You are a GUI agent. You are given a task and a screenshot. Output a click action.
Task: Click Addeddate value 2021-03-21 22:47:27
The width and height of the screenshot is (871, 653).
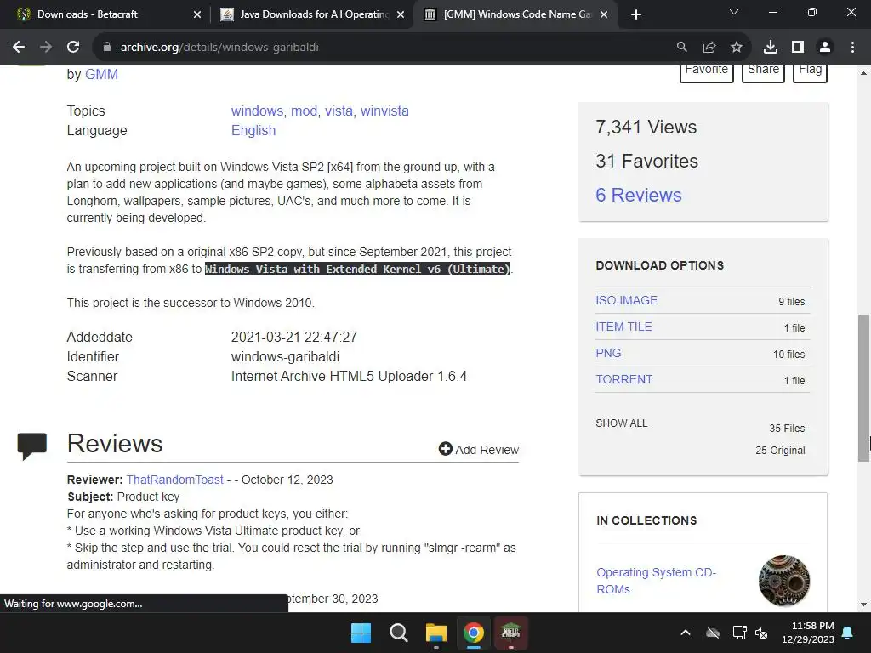click(x=293, y=337)
